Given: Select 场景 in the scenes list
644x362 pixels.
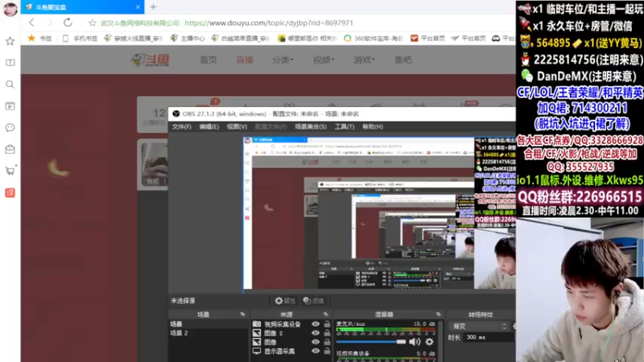Looking at the screenshot, I should coord(208,324).
